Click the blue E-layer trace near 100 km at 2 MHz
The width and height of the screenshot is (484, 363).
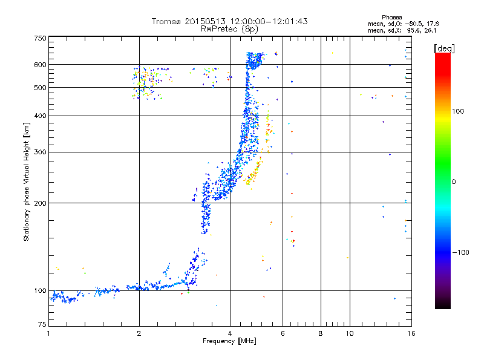tap(139, 288)
